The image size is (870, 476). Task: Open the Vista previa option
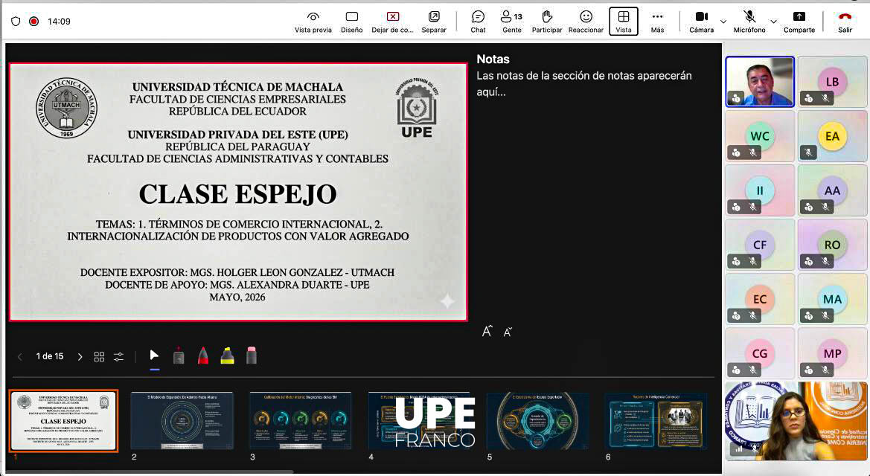pos(313,22)
